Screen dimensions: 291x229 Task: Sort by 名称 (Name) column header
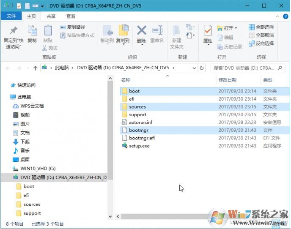126,80
